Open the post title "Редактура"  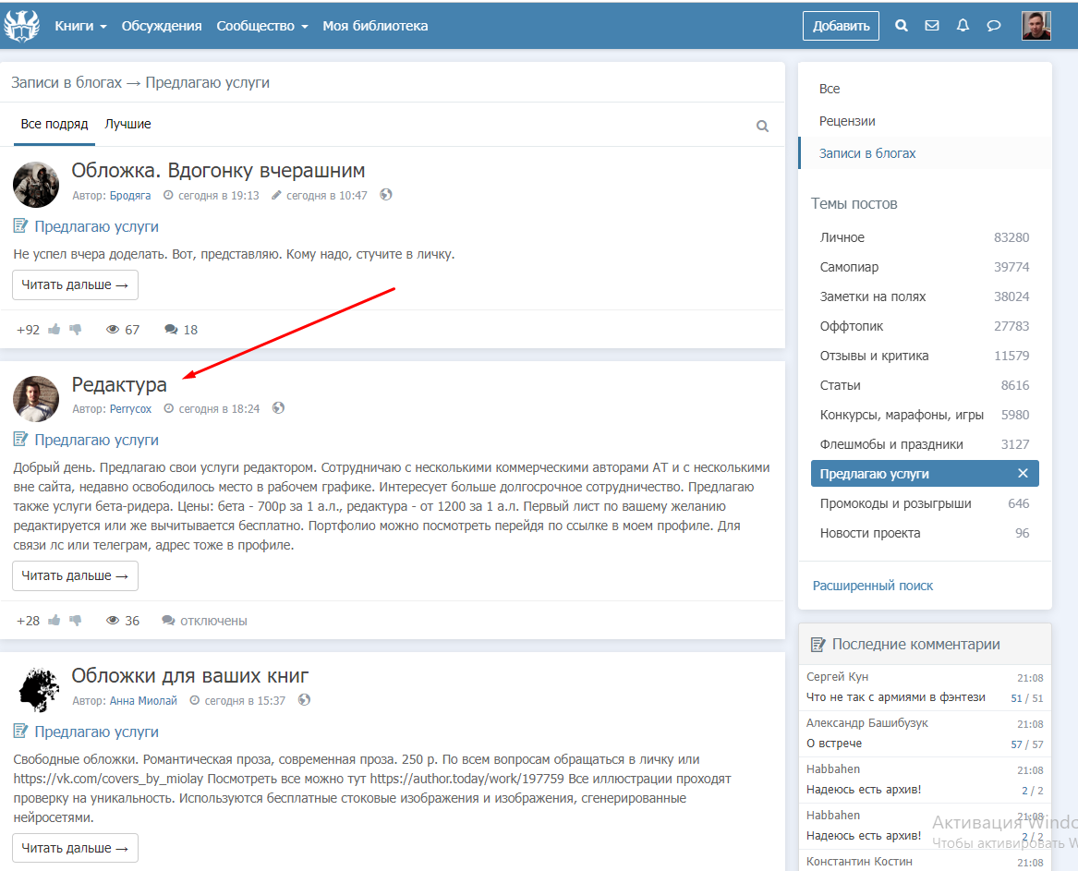(x=119, y=385)
